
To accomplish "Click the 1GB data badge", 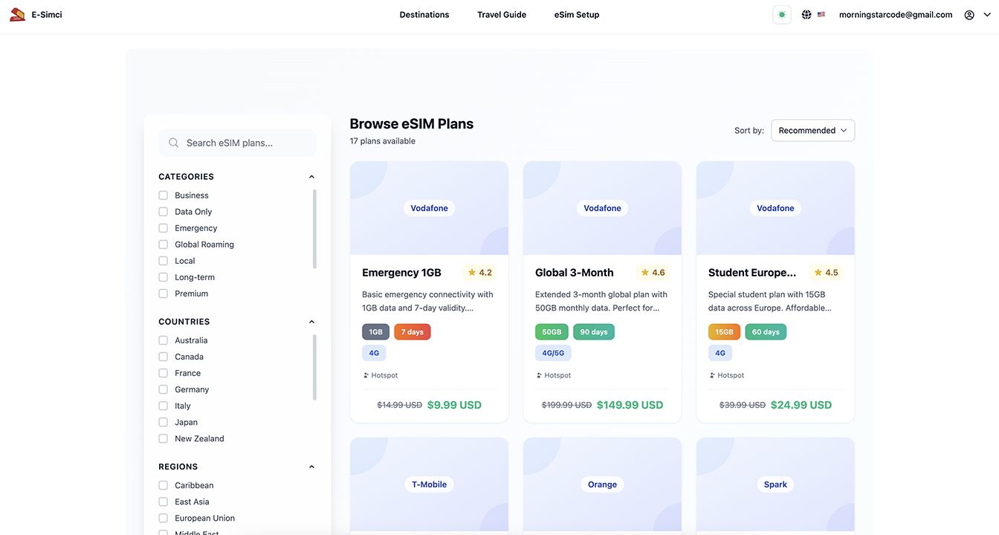I will click(x=376, y=332).
